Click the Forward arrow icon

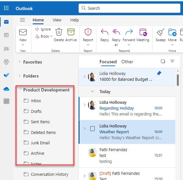tap(129, 32)
